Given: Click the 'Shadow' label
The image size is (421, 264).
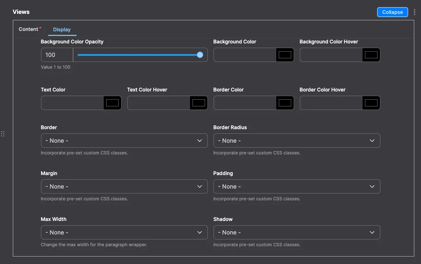Looking at the screenshot, I should (223, 219).
